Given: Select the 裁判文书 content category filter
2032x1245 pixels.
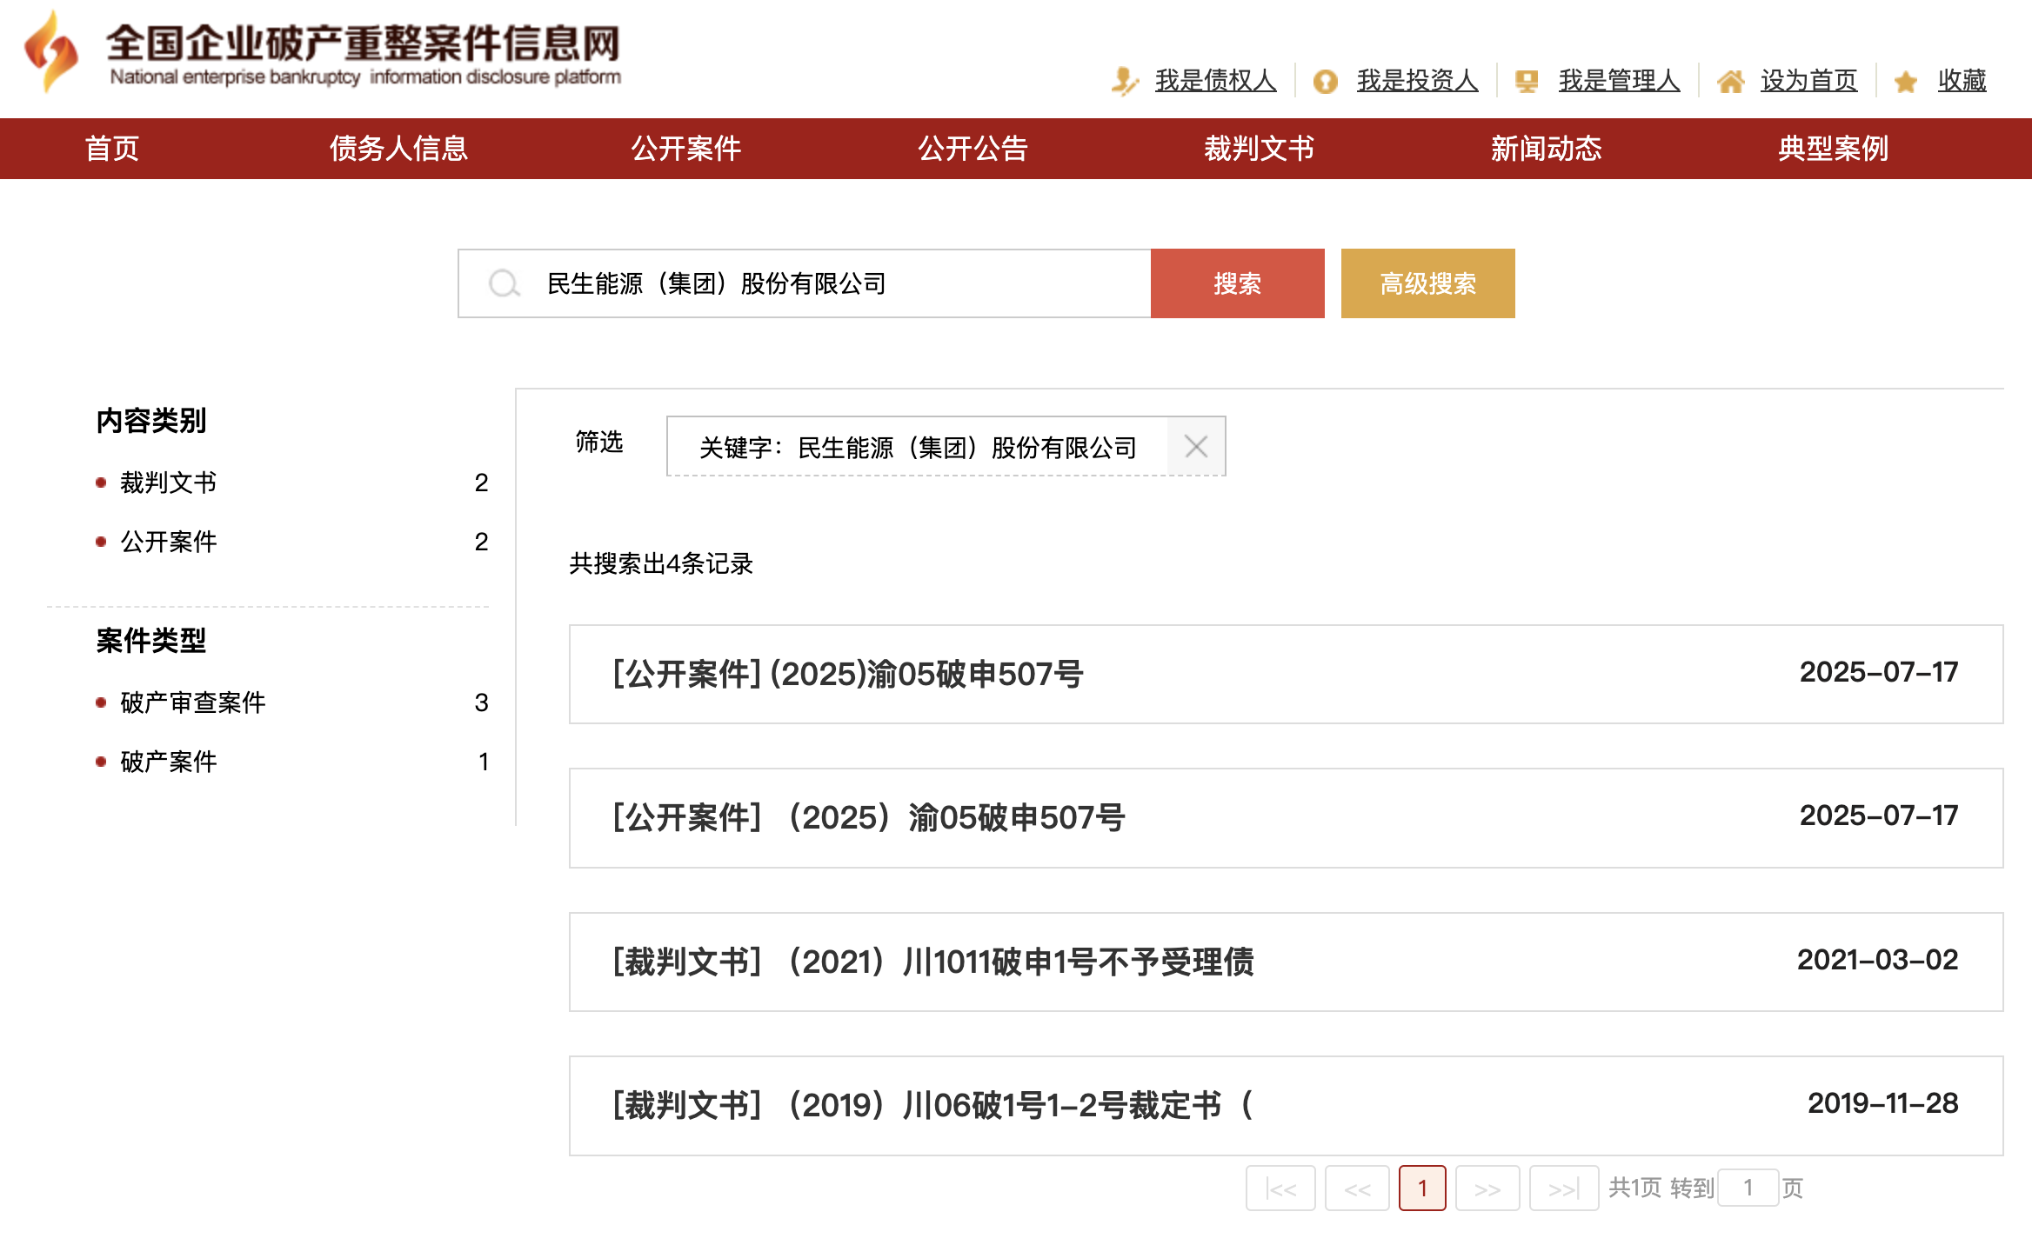Looking at the screenshot, I should (169, 483).
